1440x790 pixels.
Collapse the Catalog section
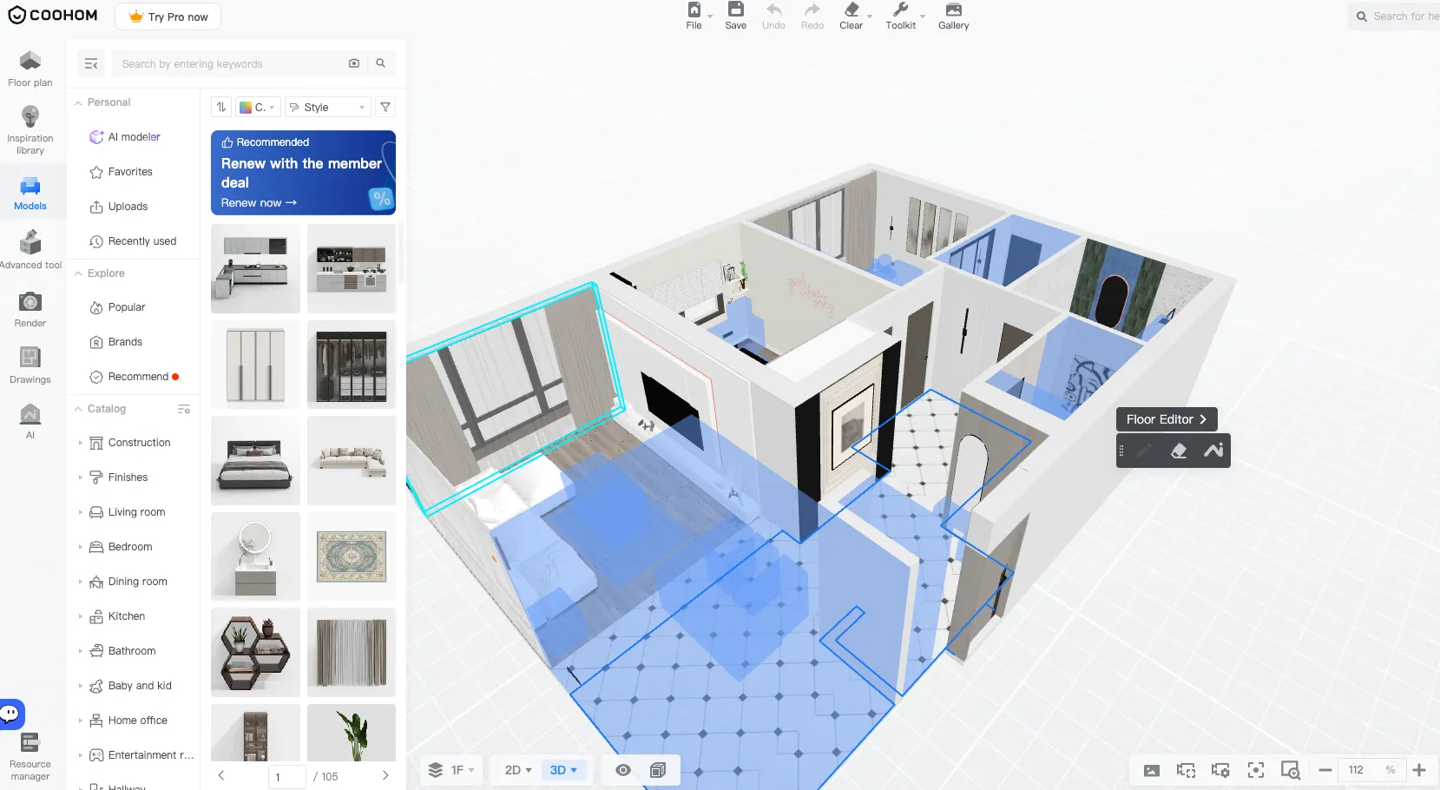pos(78,409)
